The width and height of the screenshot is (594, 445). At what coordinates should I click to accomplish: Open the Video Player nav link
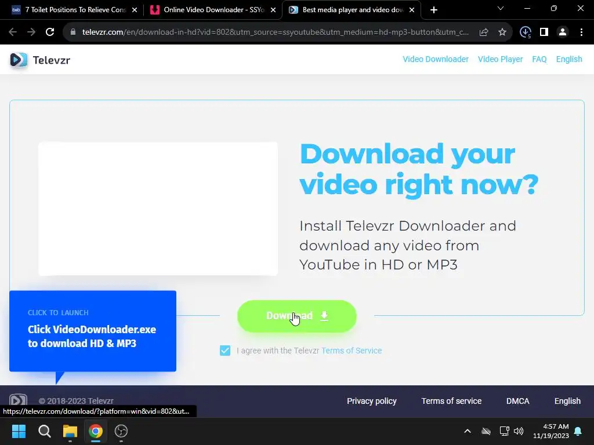click(x=500, y=60)
